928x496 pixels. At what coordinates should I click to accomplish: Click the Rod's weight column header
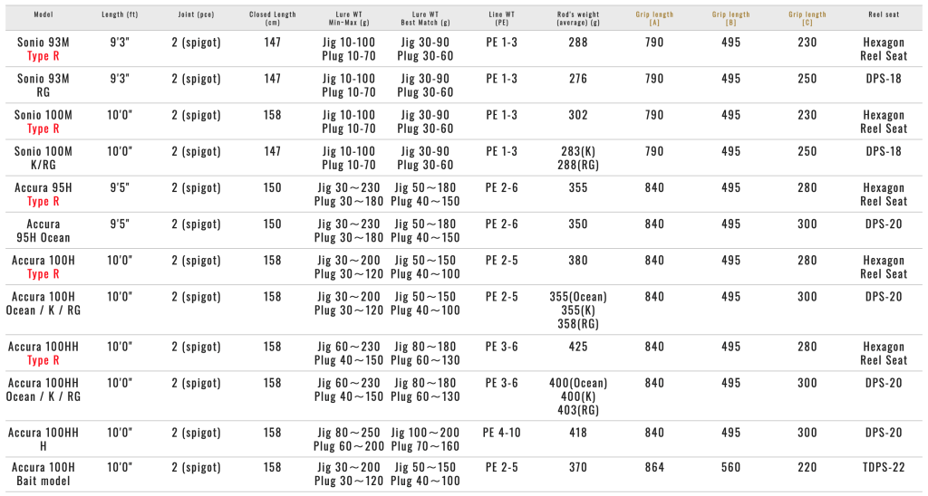tap(577, 19)
